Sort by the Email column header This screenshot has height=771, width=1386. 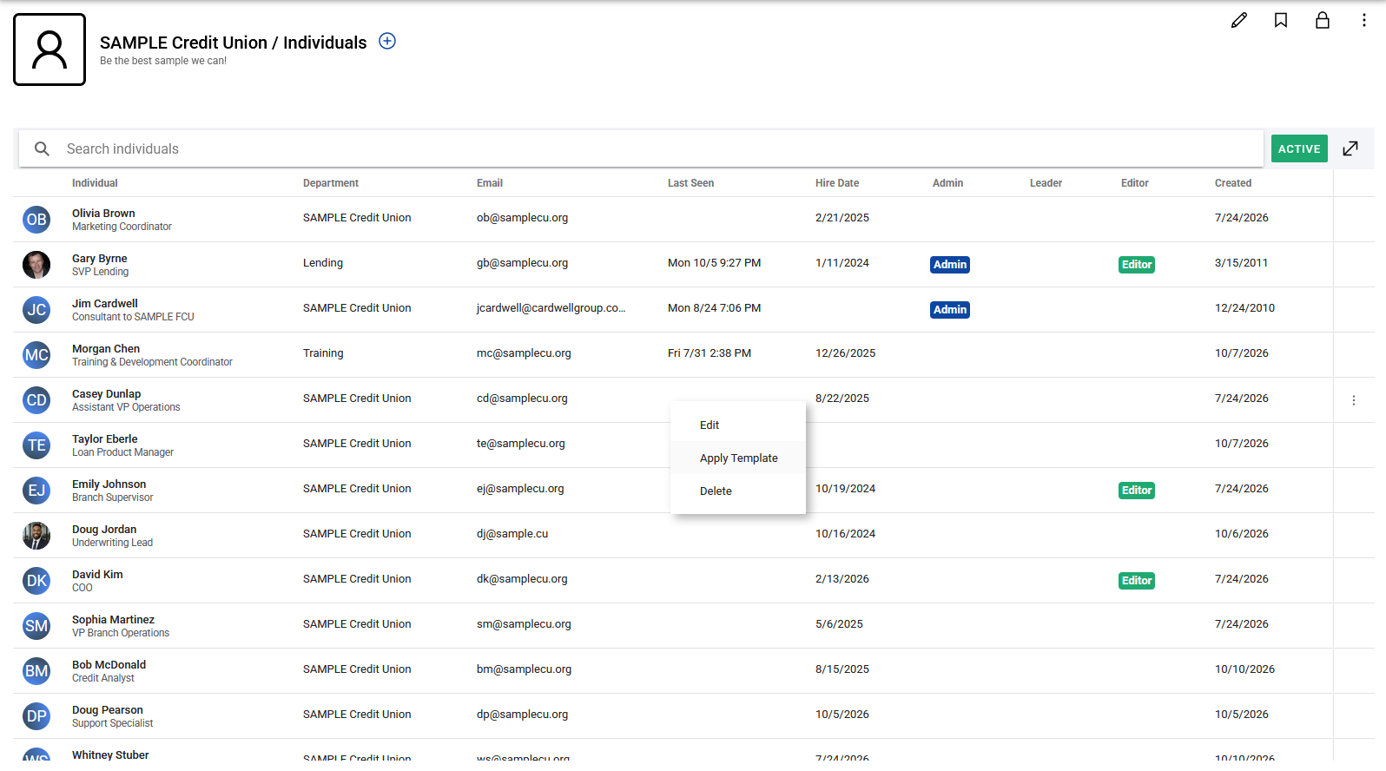(x=490, y=183)
